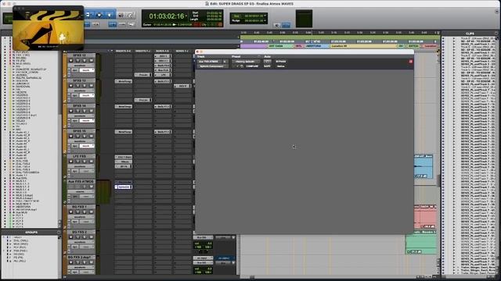Click the dyn button on SFXS 12
The width and height of the screenshot is (501, 281).
tap(75, 70)
